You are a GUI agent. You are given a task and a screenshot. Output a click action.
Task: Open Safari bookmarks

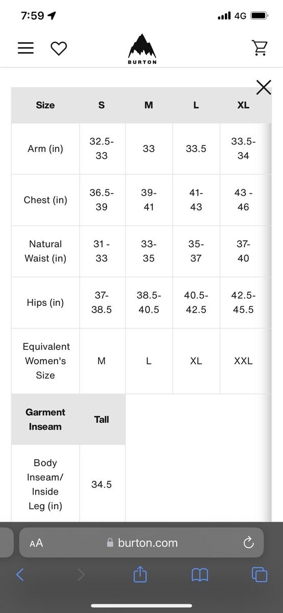coord(200,575)
